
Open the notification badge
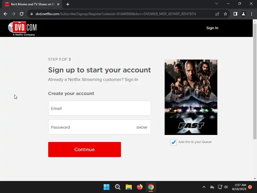pyautogui.click(x=250, y=187)
